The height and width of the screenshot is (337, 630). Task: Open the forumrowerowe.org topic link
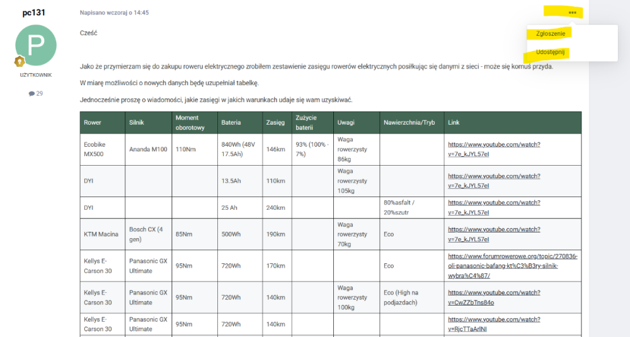(513, 266)
